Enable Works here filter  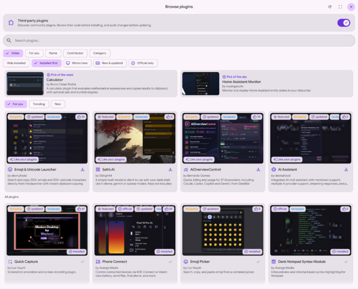(x=77, y=63)
